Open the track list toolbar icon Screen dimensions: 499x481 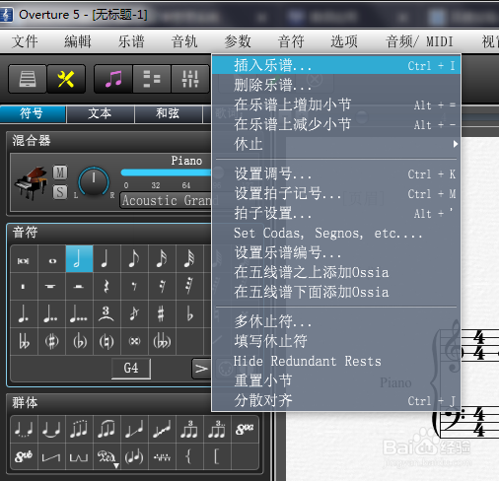152,79
